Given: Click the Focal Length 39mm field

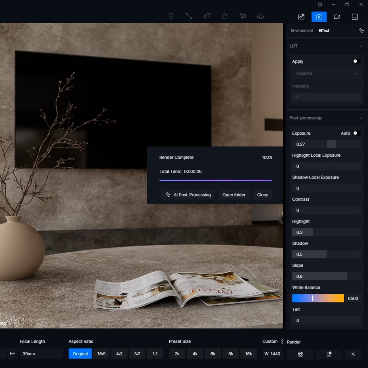Looking at the screenshot, I should 41,354.
